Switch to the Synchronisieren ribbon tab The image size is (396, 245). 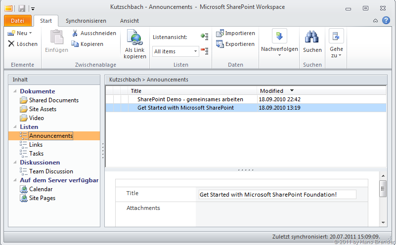tap(86, 21)
